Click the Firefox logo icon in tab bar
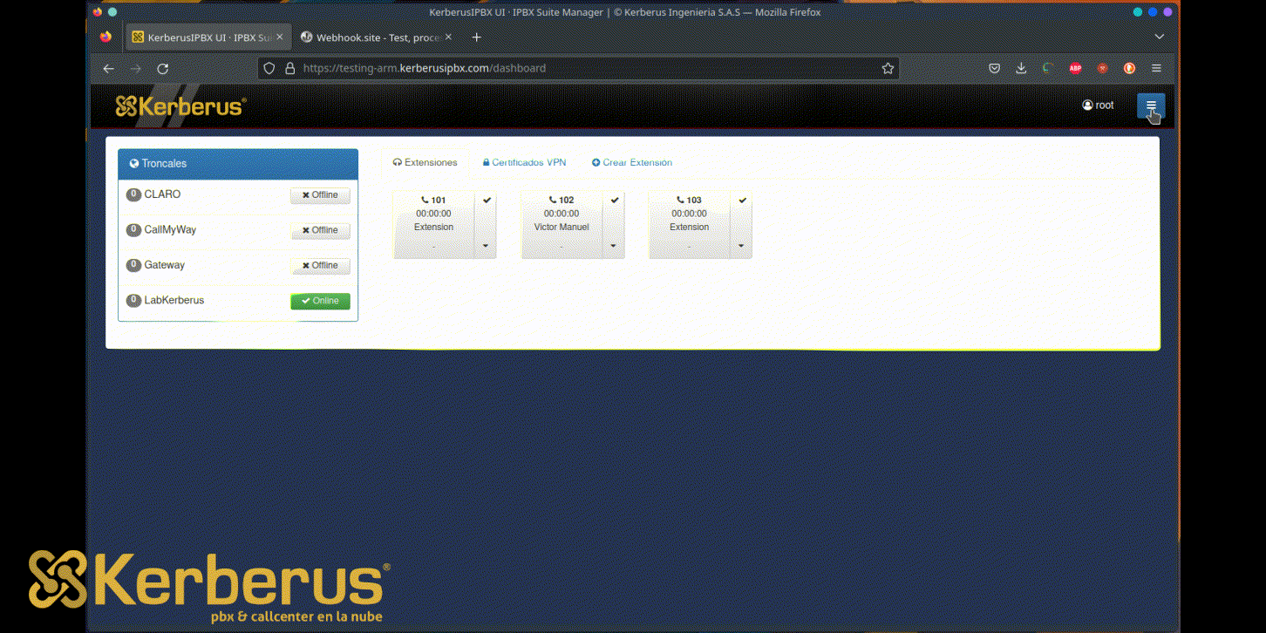The height and width of the screenshot is (633, 1266). (x=105, y=37)
